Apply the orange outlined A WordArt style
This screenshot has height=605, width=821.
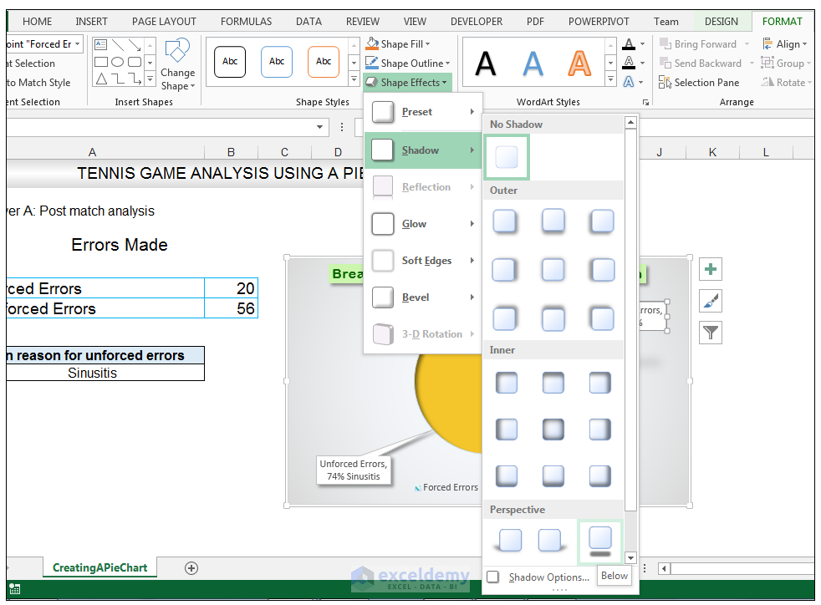click(579, 64)
